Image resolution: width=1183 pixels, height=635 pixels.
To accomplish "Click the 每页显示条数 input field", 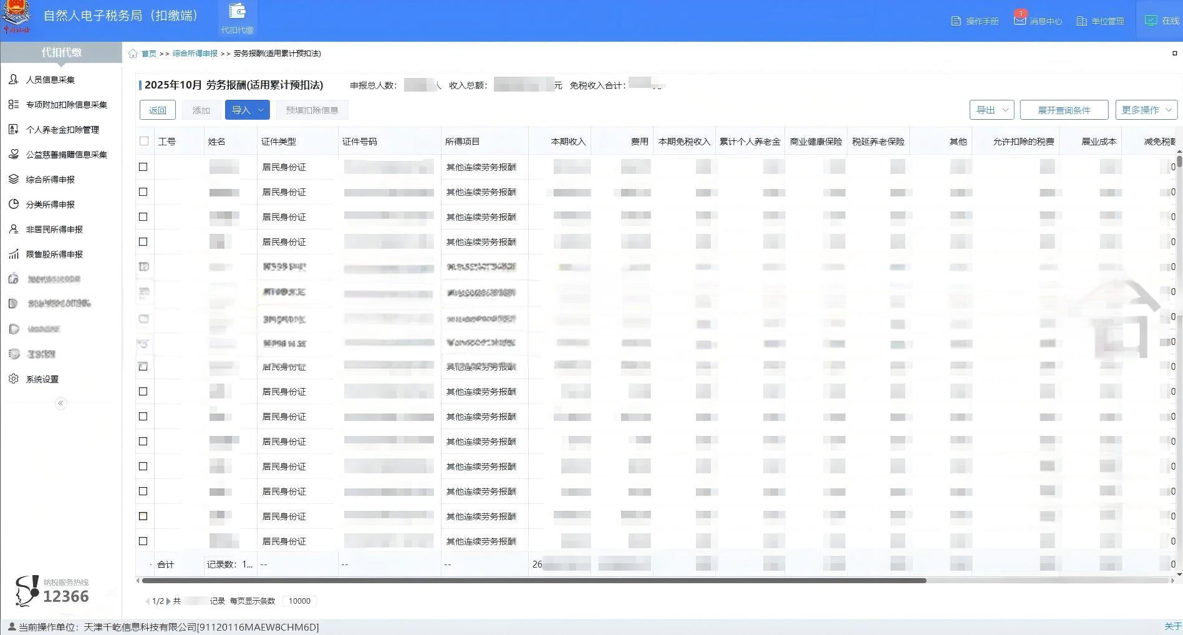I will [299, 601].
